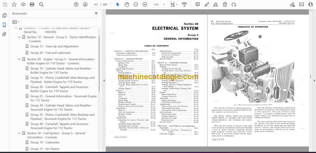This screenshot has height=153, width=316.
Task: Click the GENERAL INFORMATION subtitle text
Action: [181, 39]
